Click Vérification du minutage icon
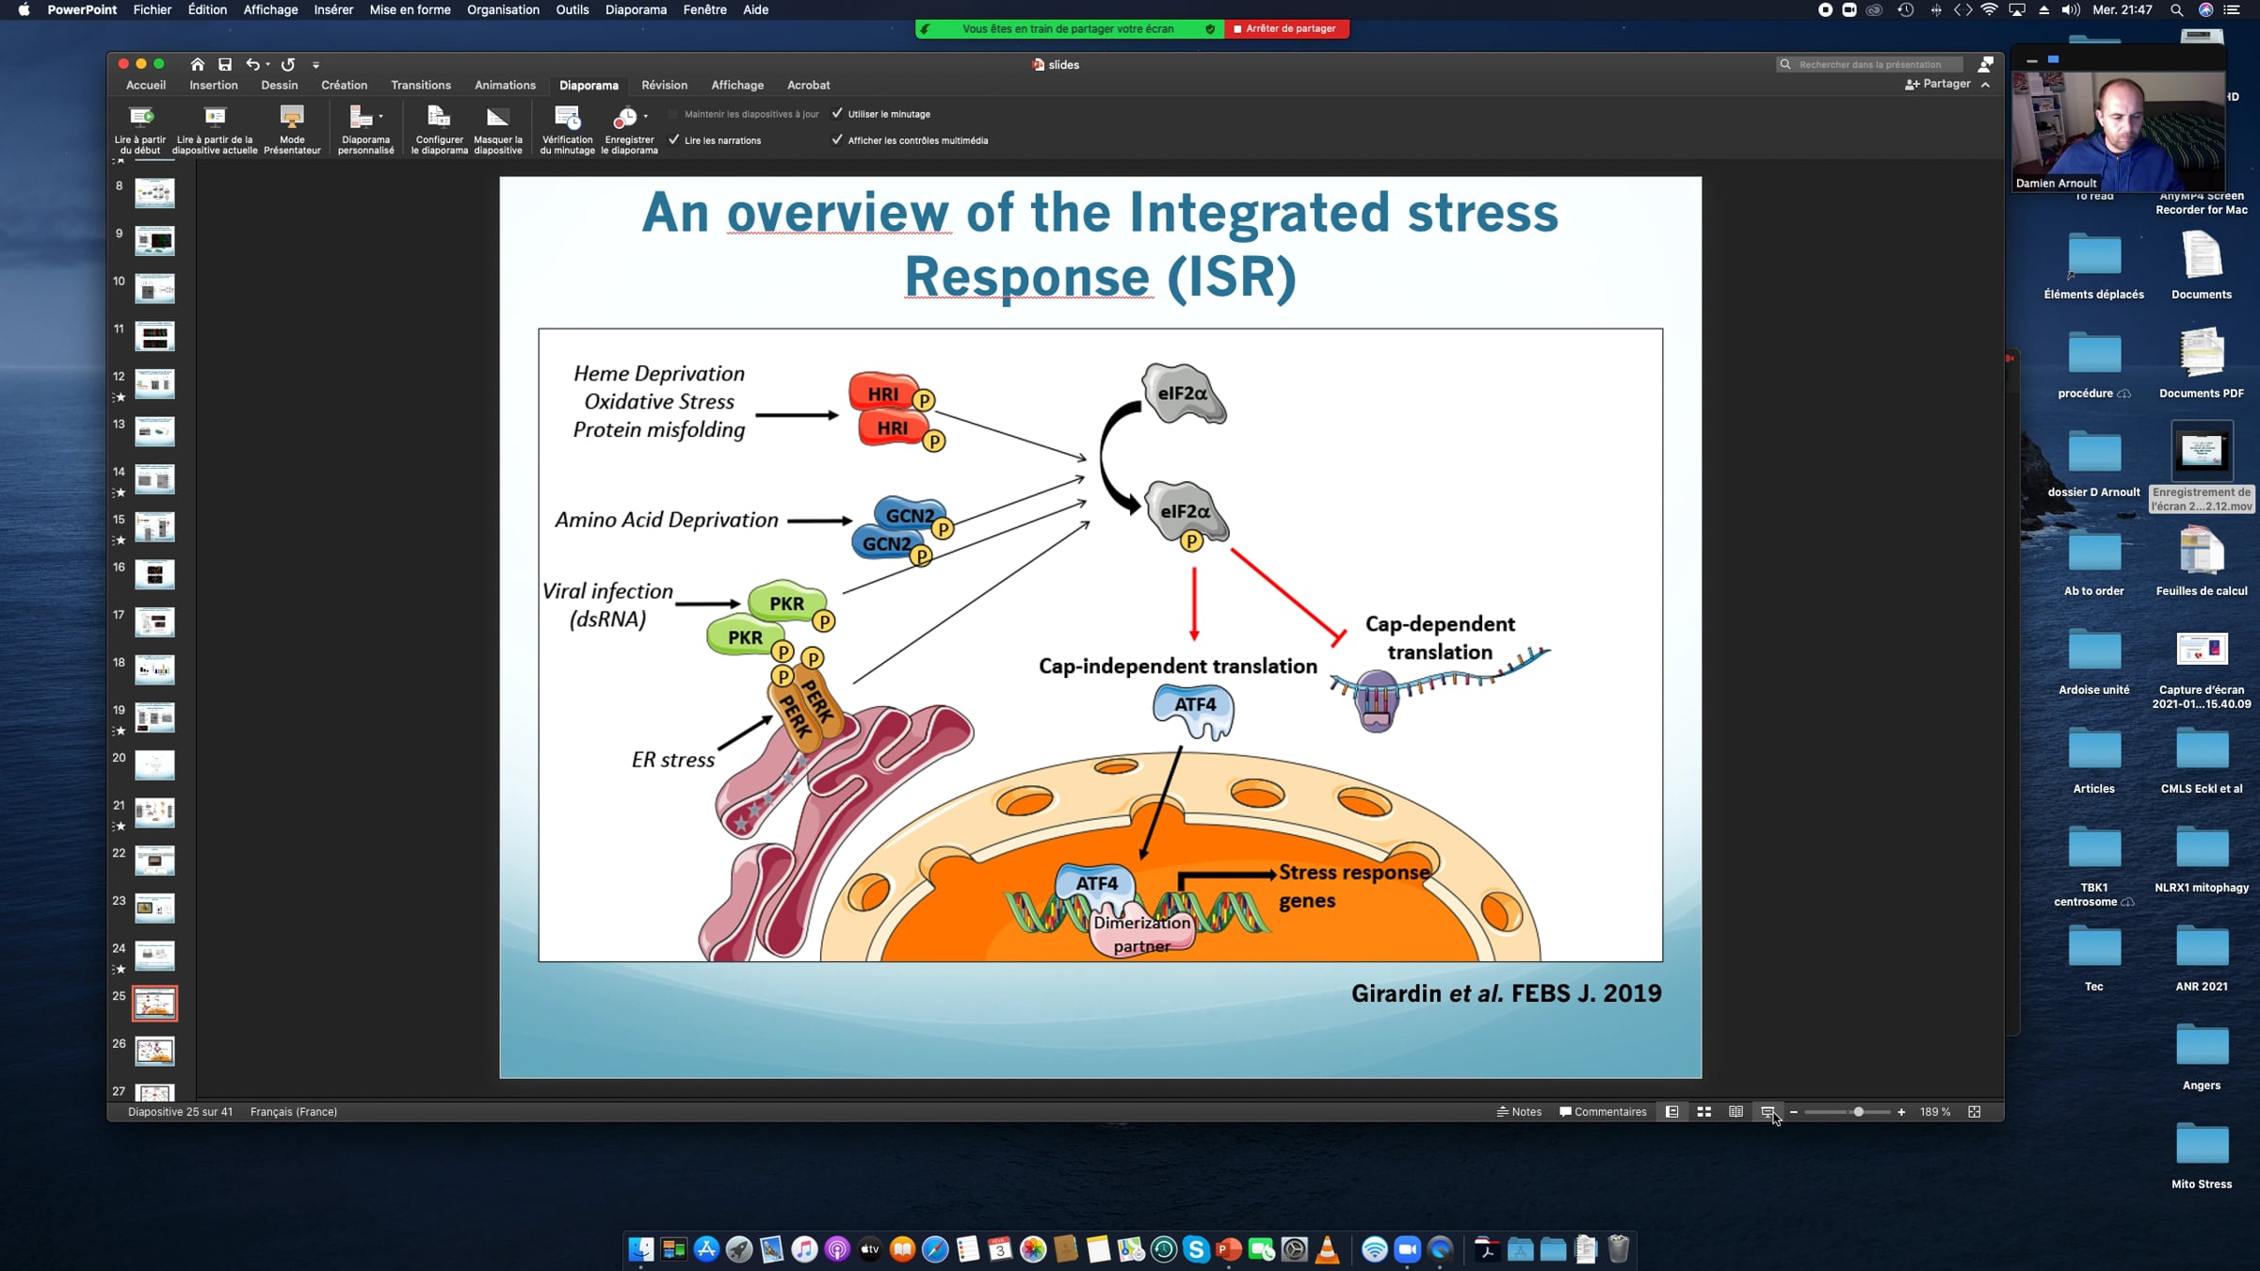The height and width of the screenshot is (1271, 2260). tap(567, 118)
